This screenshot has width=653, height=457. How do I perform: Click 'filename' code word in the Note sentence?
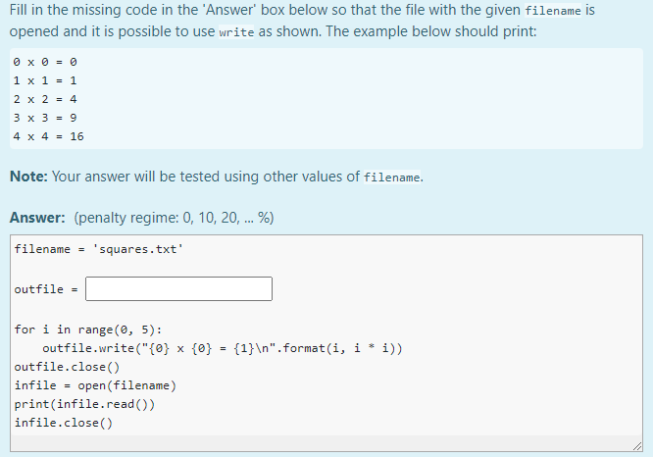coord(392,178)
